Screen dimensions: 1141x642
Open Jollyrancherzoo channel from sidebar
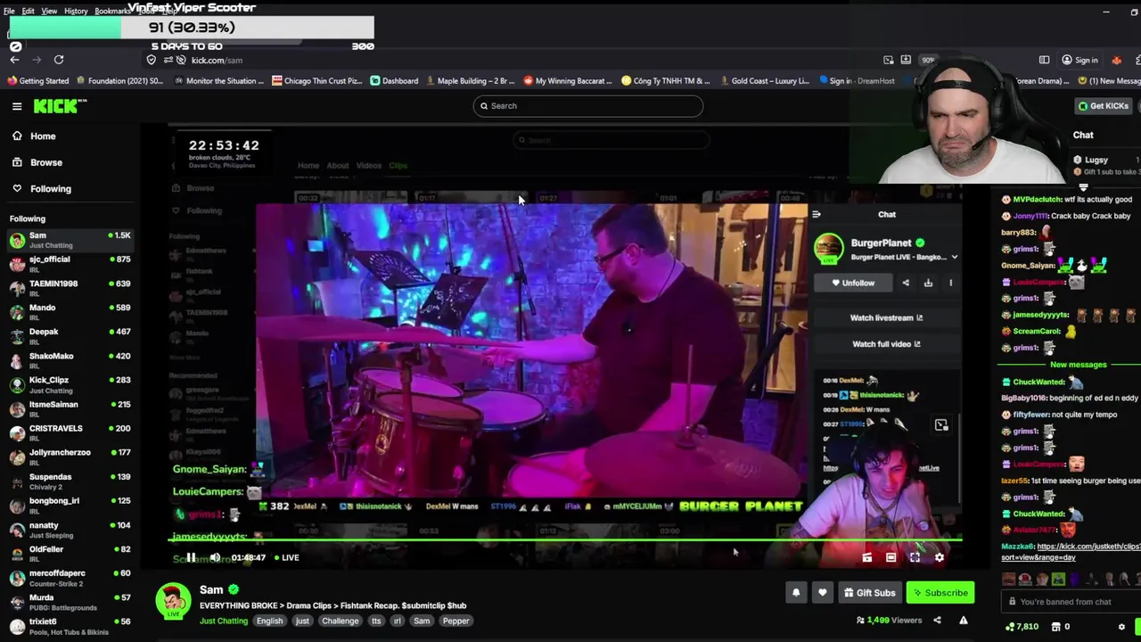click(70, 457)
